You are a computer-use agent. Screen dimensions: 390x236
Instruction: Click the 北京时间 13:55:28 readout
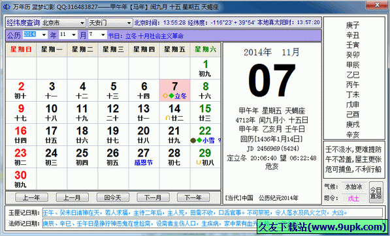tap(160, 23)
